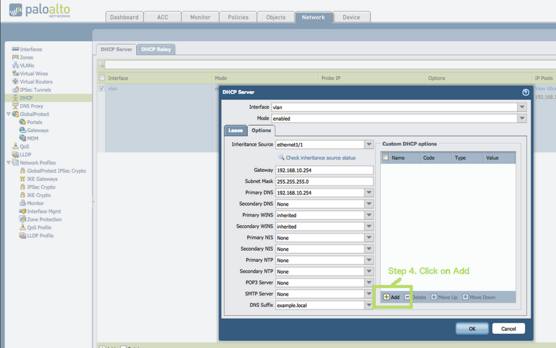
Task: Switch to the Policies tab
Action: (238, 17)
